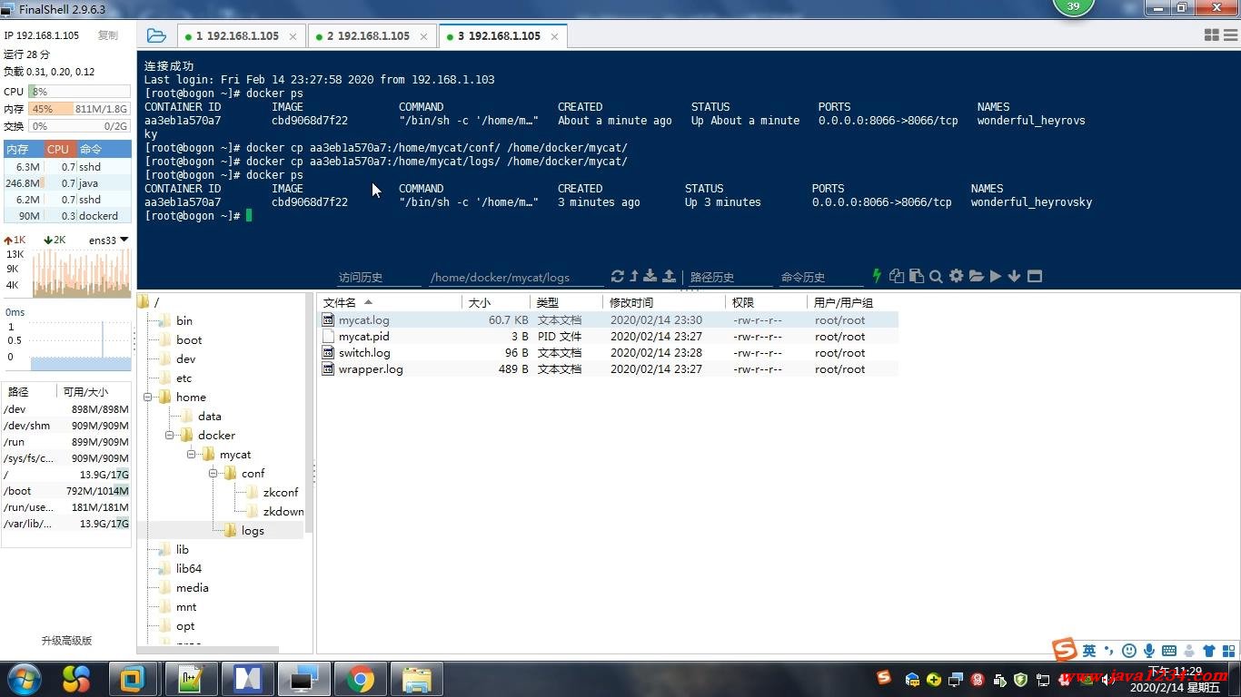The width and height of the screenshot is (1241, 697).
Task: Click the Sogou microphone voice input icon
Action: point(1149,650)
